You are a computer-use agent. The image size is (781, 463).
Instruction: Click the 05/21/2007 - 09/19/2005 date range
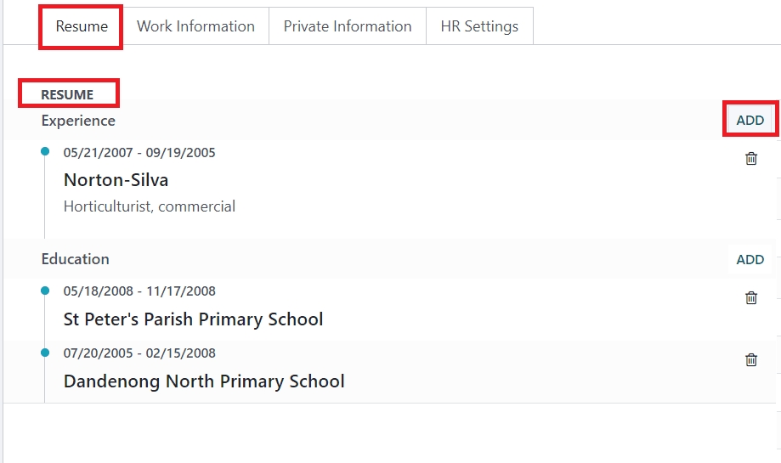[x=139, y=153]
